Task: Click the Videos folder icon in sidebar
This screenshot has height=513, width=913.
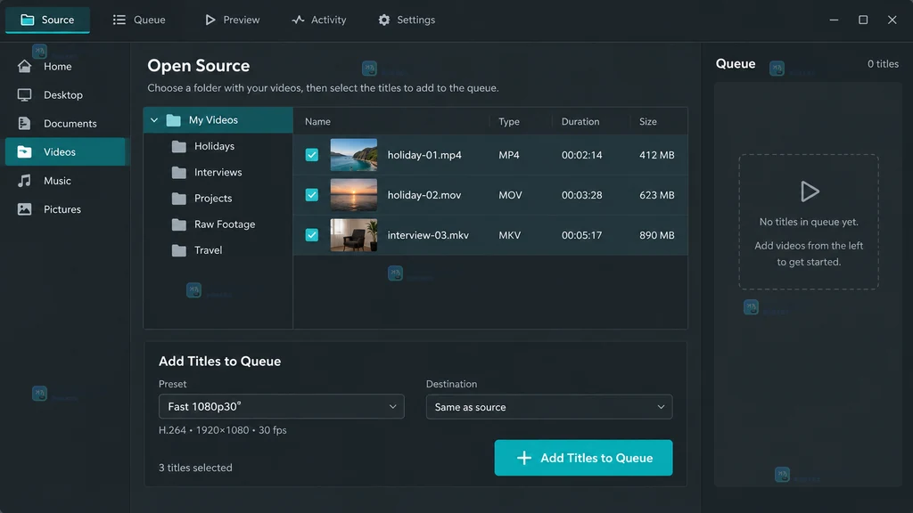Action: [24, 151]
